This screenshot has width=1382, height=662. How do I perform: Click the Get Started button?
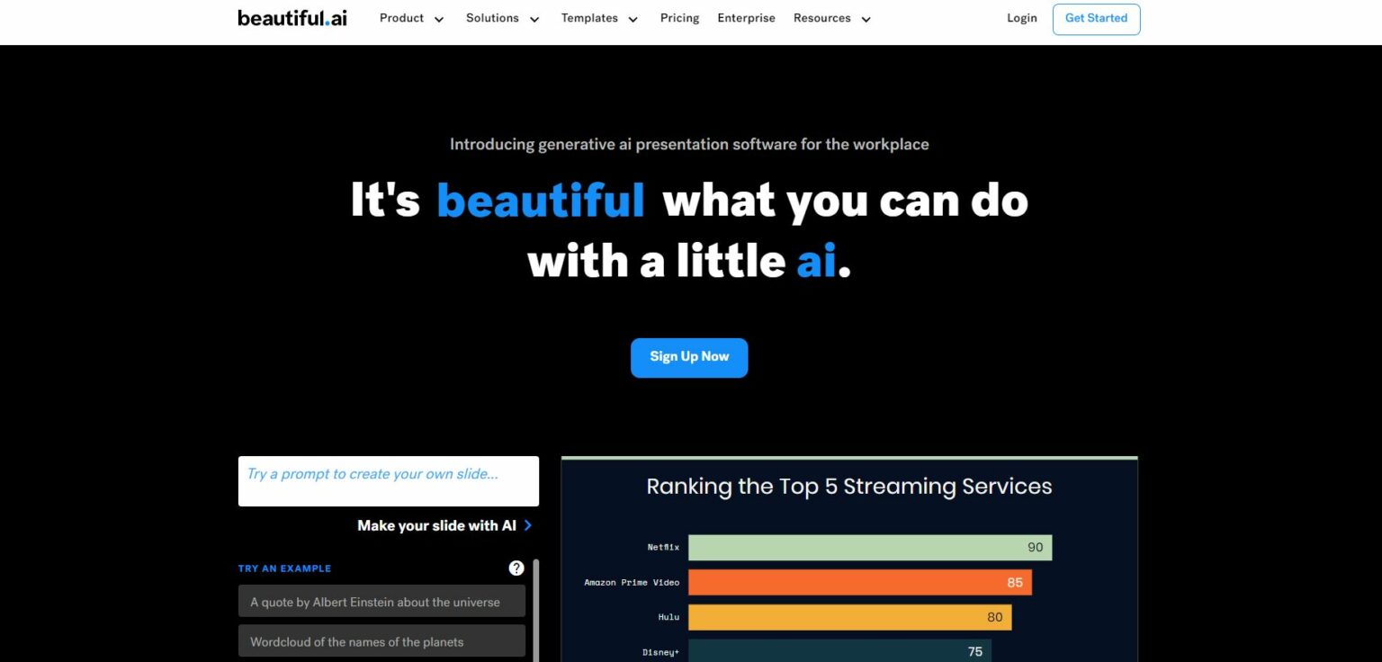(x=1096, y=18)
